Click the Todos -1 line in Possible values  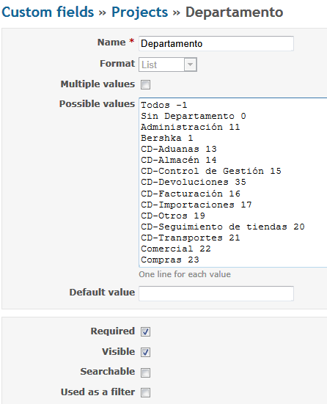click(164, 105)
